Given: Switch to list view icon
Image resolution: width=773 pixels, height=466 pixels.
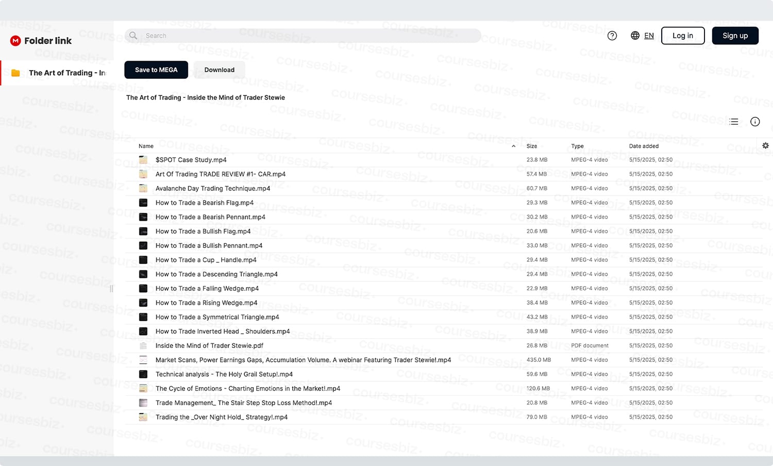Looking at the screenshot, I should pyautogui.click(x=734, y=122).
